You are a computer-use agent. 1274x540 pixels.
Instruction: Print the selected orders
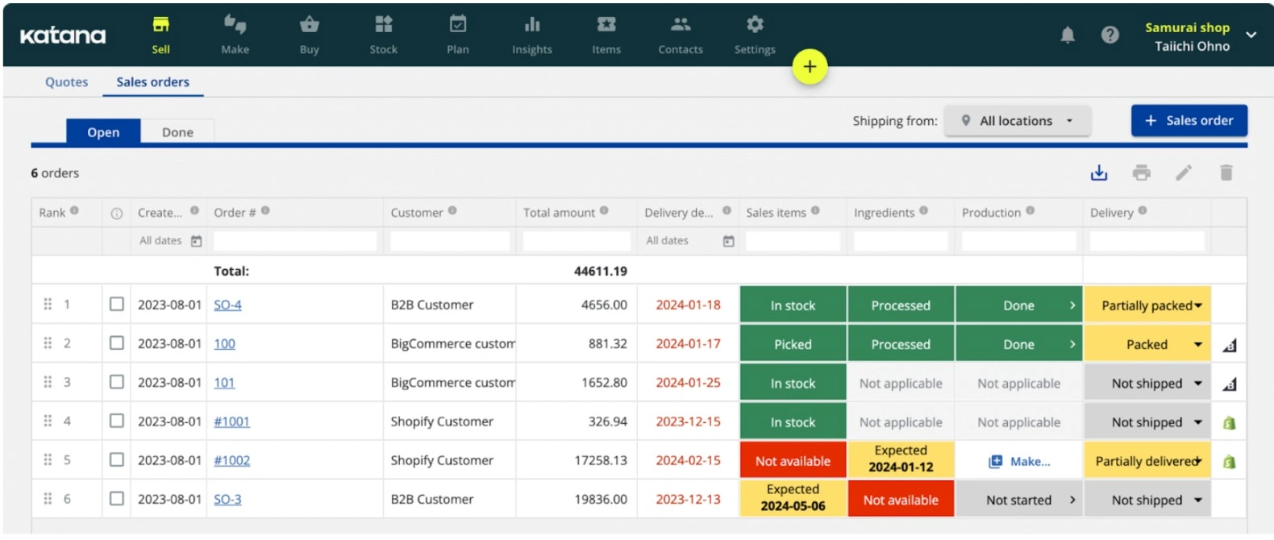click(1141, 172)
